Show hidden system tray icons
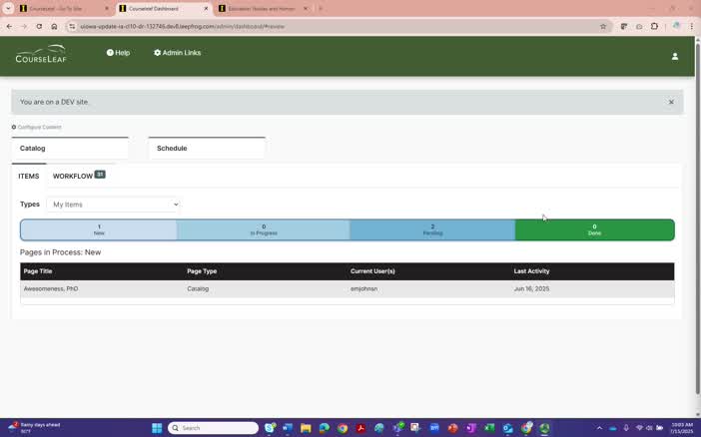The height and width of the screenshot is (437, 701). coord(599,428)
